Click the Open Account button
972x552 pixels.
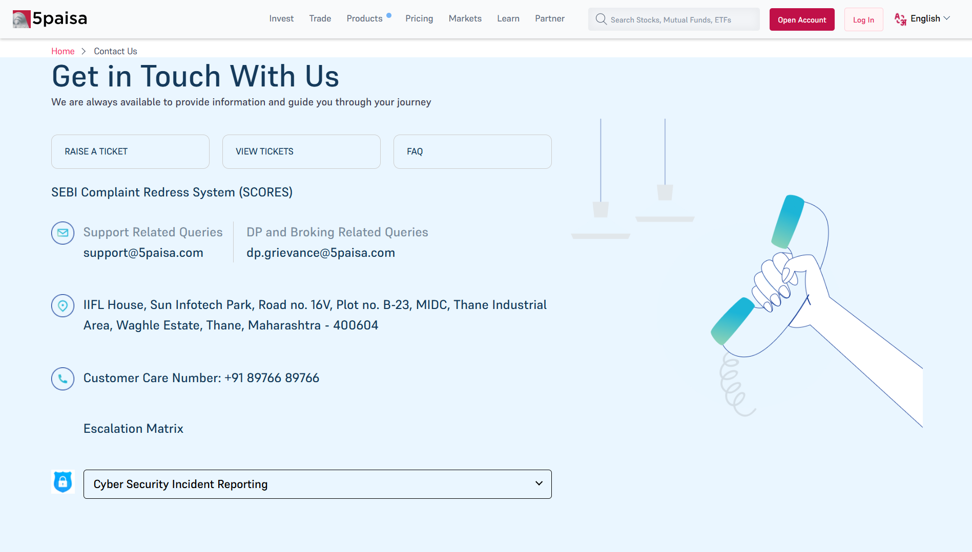click(802, 19)
